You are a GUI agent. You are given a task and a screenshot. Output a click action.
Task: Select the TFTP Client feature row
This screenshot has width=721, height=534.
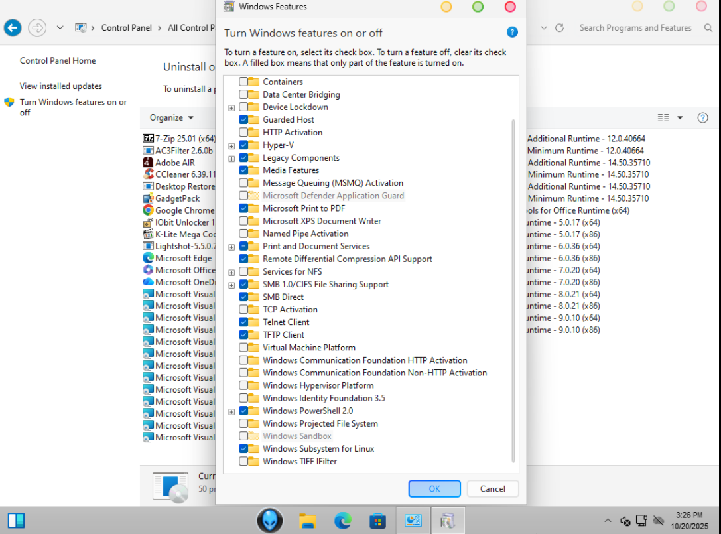click(283, 335)
